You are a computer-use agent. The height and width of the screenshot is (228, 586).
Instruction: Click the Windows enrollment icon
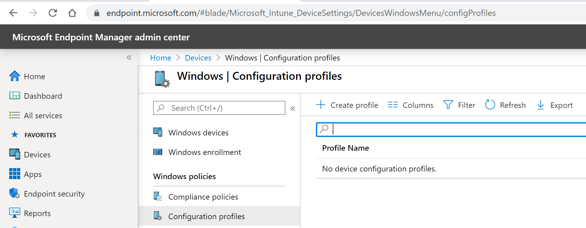158,152
